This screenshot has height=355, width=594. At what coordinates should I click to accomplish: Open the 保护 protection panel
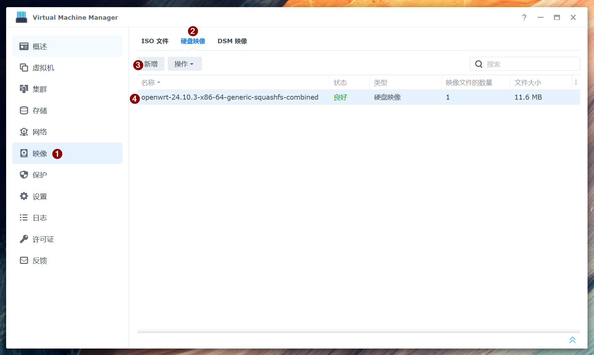click(40, 175)
